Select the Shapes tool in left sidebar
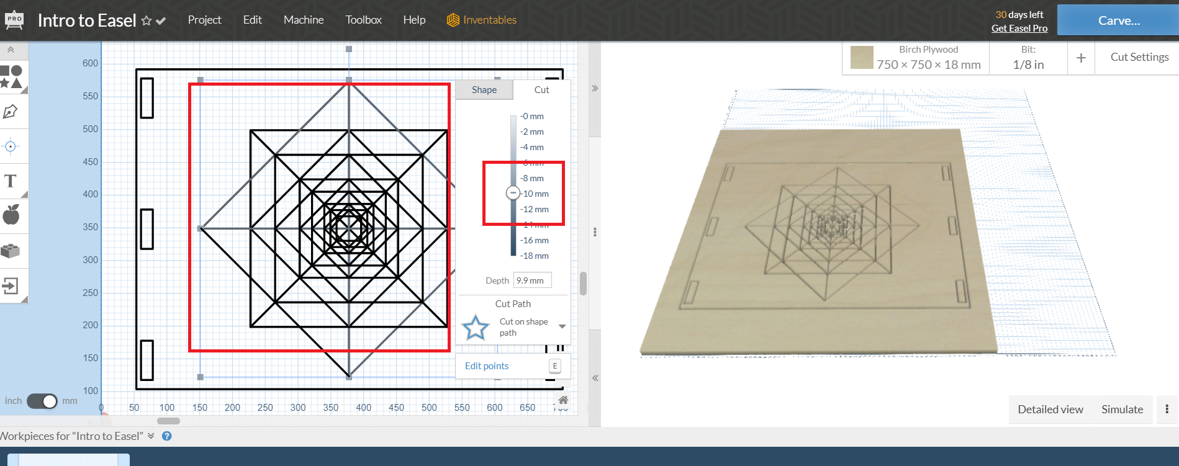This screenshot has width=1179, height=466. pos(12,76)
